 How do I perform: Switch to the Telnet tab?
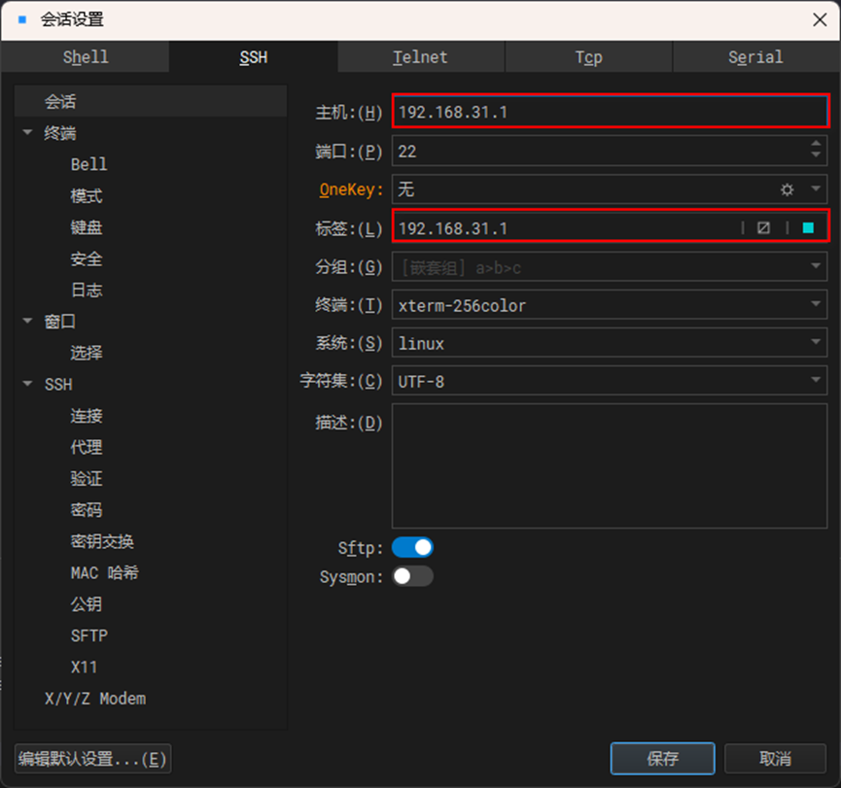[x=421, y=56]
